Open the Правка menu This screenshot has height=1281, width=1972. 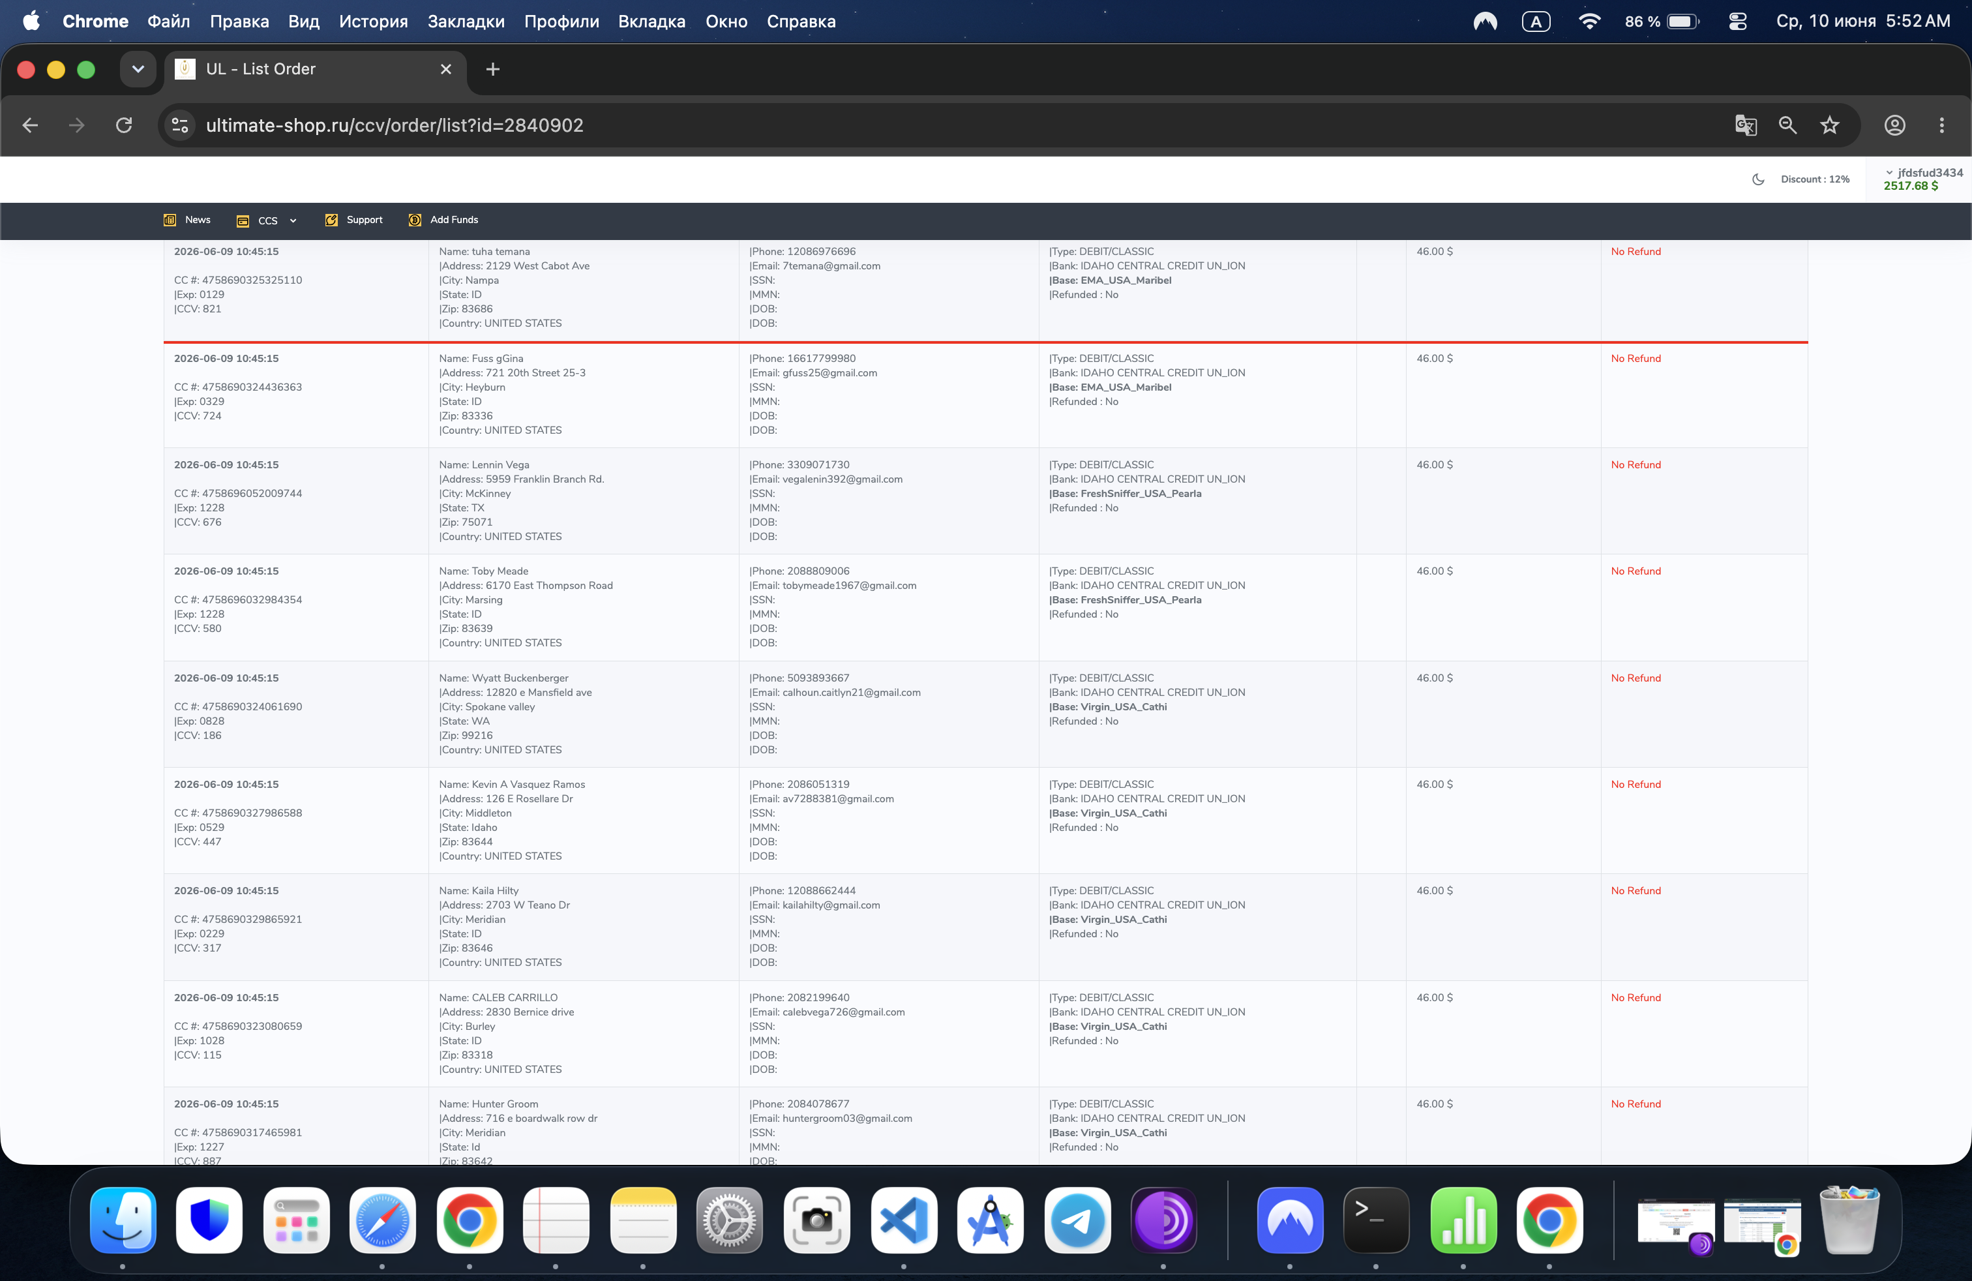(x=239, y=22)
